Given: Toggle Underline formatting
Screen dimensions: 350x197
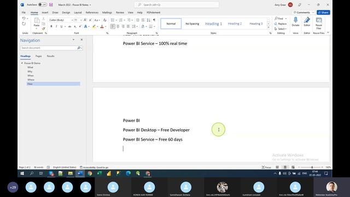Looking at the screenshot, I should (61, 27).
